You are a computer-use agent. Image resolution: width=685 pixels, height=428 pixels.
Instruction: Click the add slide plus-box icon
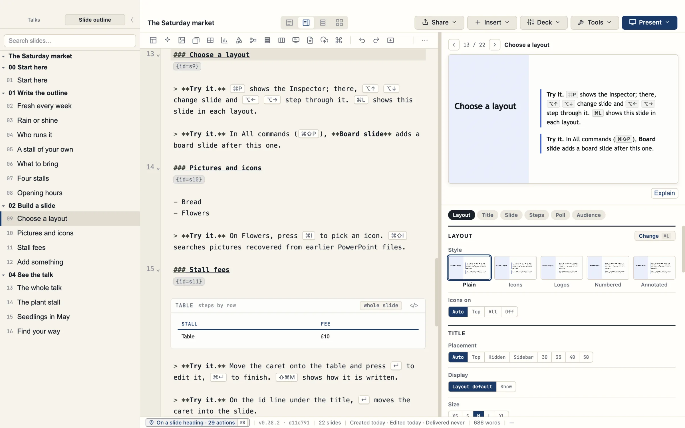[x=390, y=40]
